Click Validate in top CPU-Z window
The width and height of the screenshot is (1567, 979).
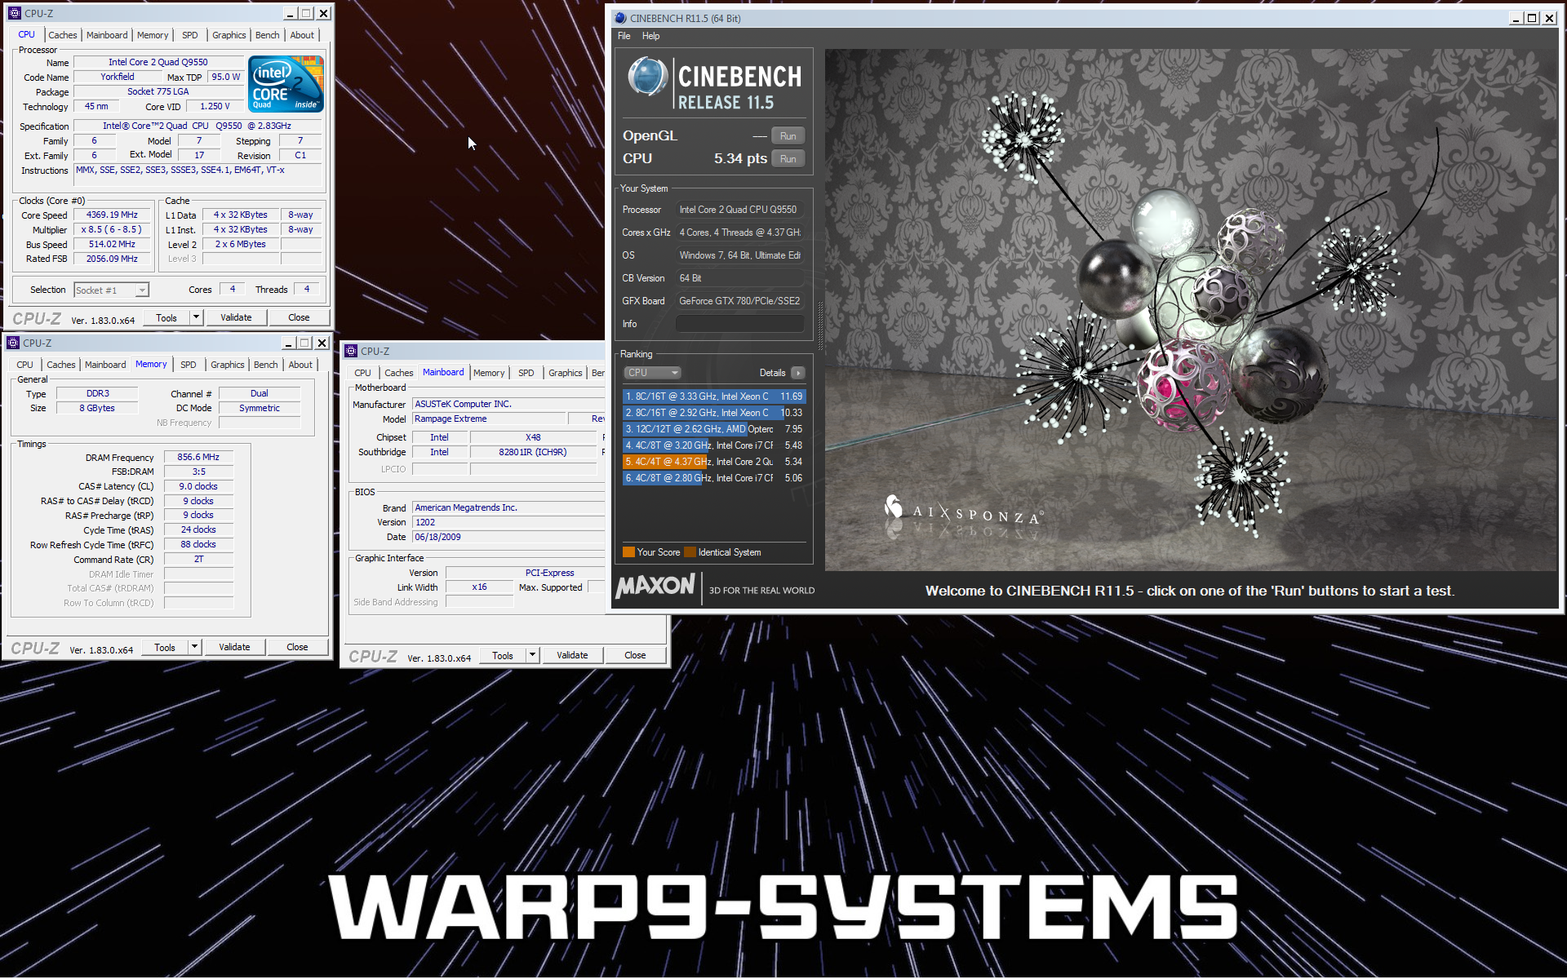tap(236, 317)
